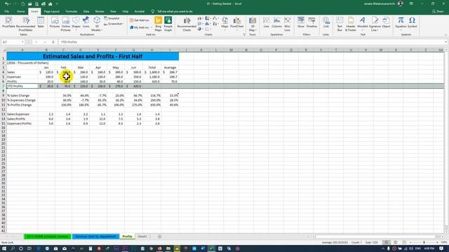Insert a SmartArt graphic

pyautogui.click(x=112, y=18)
